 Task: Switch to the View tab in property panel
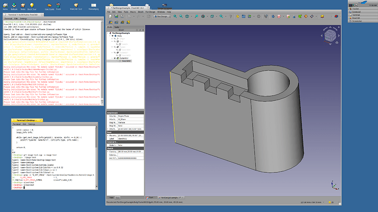(111, 198)
